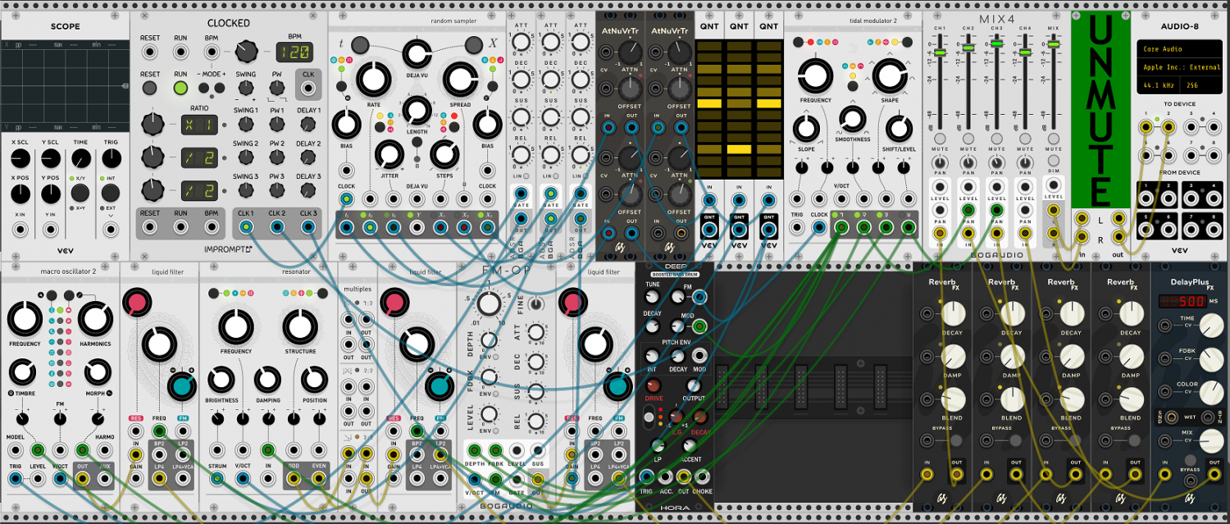Toggle the Scope X/Y mode button

(80, 193)
